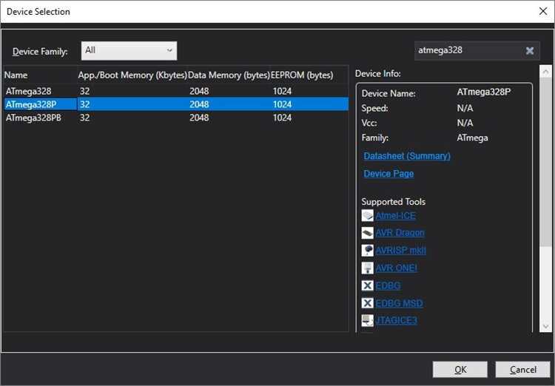
Task: Confirm selection with the OK button
Action: pos(460,370)
